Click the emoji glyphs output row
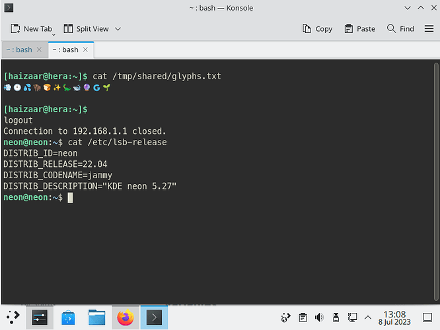The width and height of the screenshot is (440, 330). pos(57,88)
